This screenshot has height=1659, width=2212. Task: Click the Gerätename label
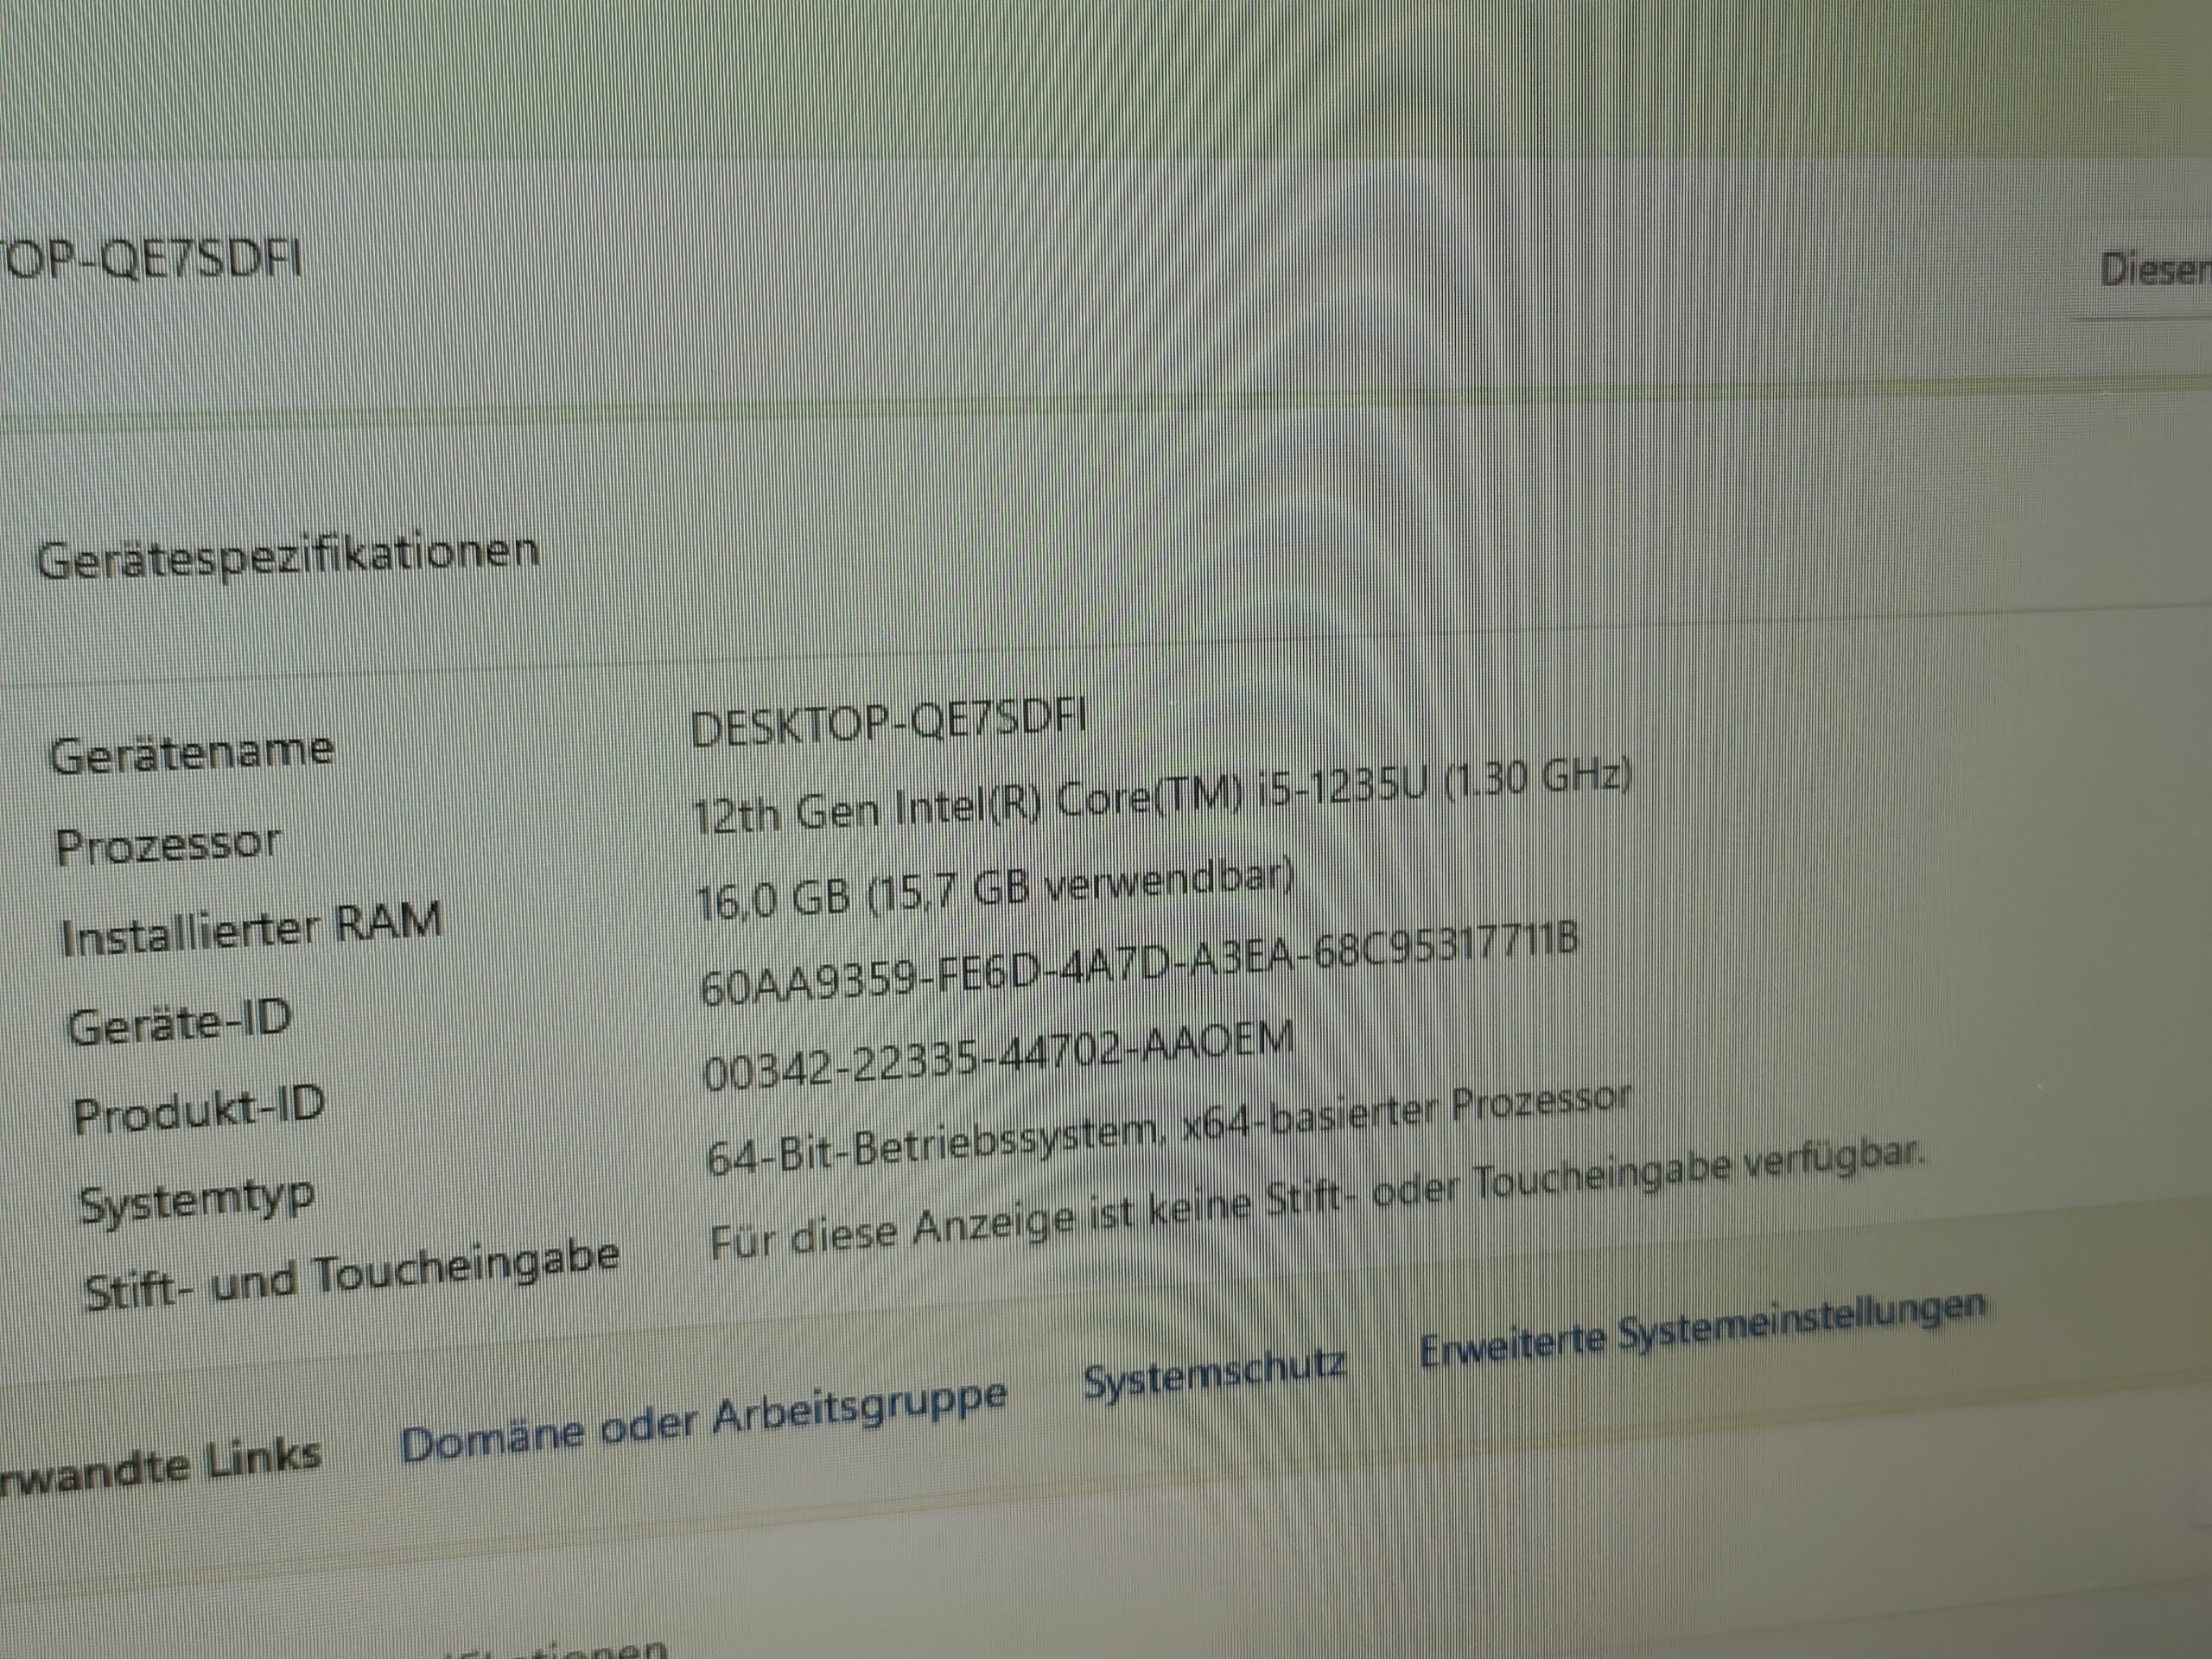coord(191,752)
